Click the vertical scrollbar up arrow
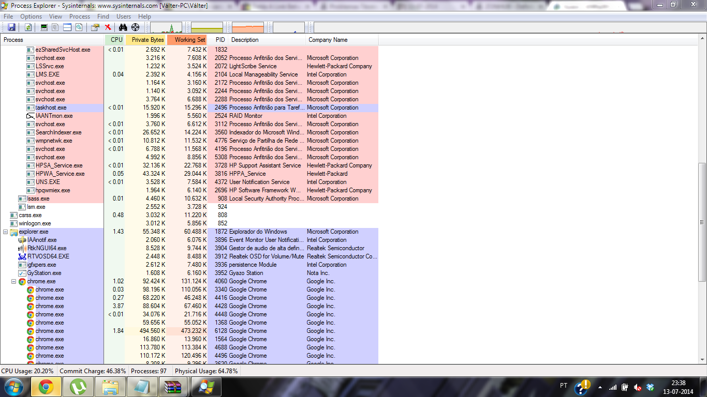 click(x=702, y=39)
